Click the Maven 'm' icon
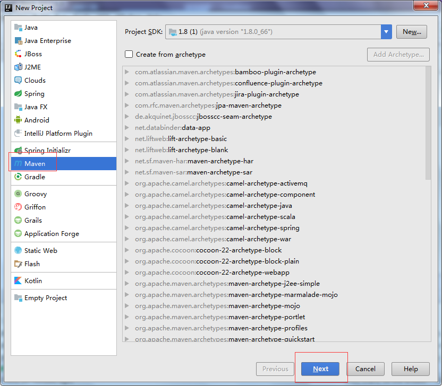442x386 pixels. click(18, 163)
